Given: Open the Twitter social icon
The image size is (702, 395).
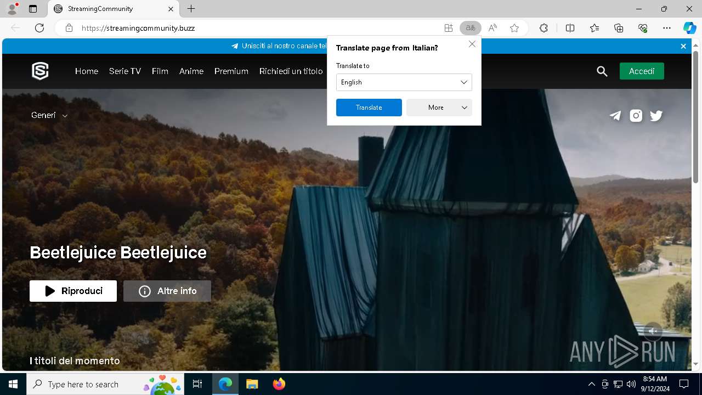Looking at the screenshot, I should tap(656, 116).
